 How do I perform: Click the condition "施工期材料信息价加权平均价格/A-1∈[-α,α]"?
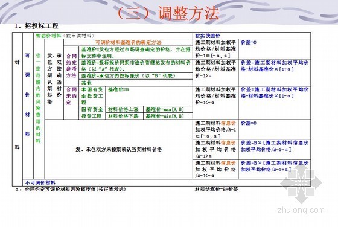tap(215, 129)
